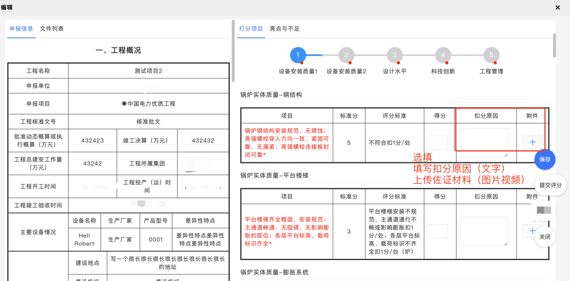570x281 pixels.
Task: Go to step 1 设备安装质量1
Action: (x=298, y=55)
